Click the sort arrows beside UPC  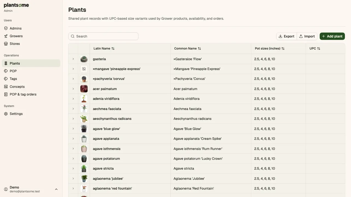[319, 48]
